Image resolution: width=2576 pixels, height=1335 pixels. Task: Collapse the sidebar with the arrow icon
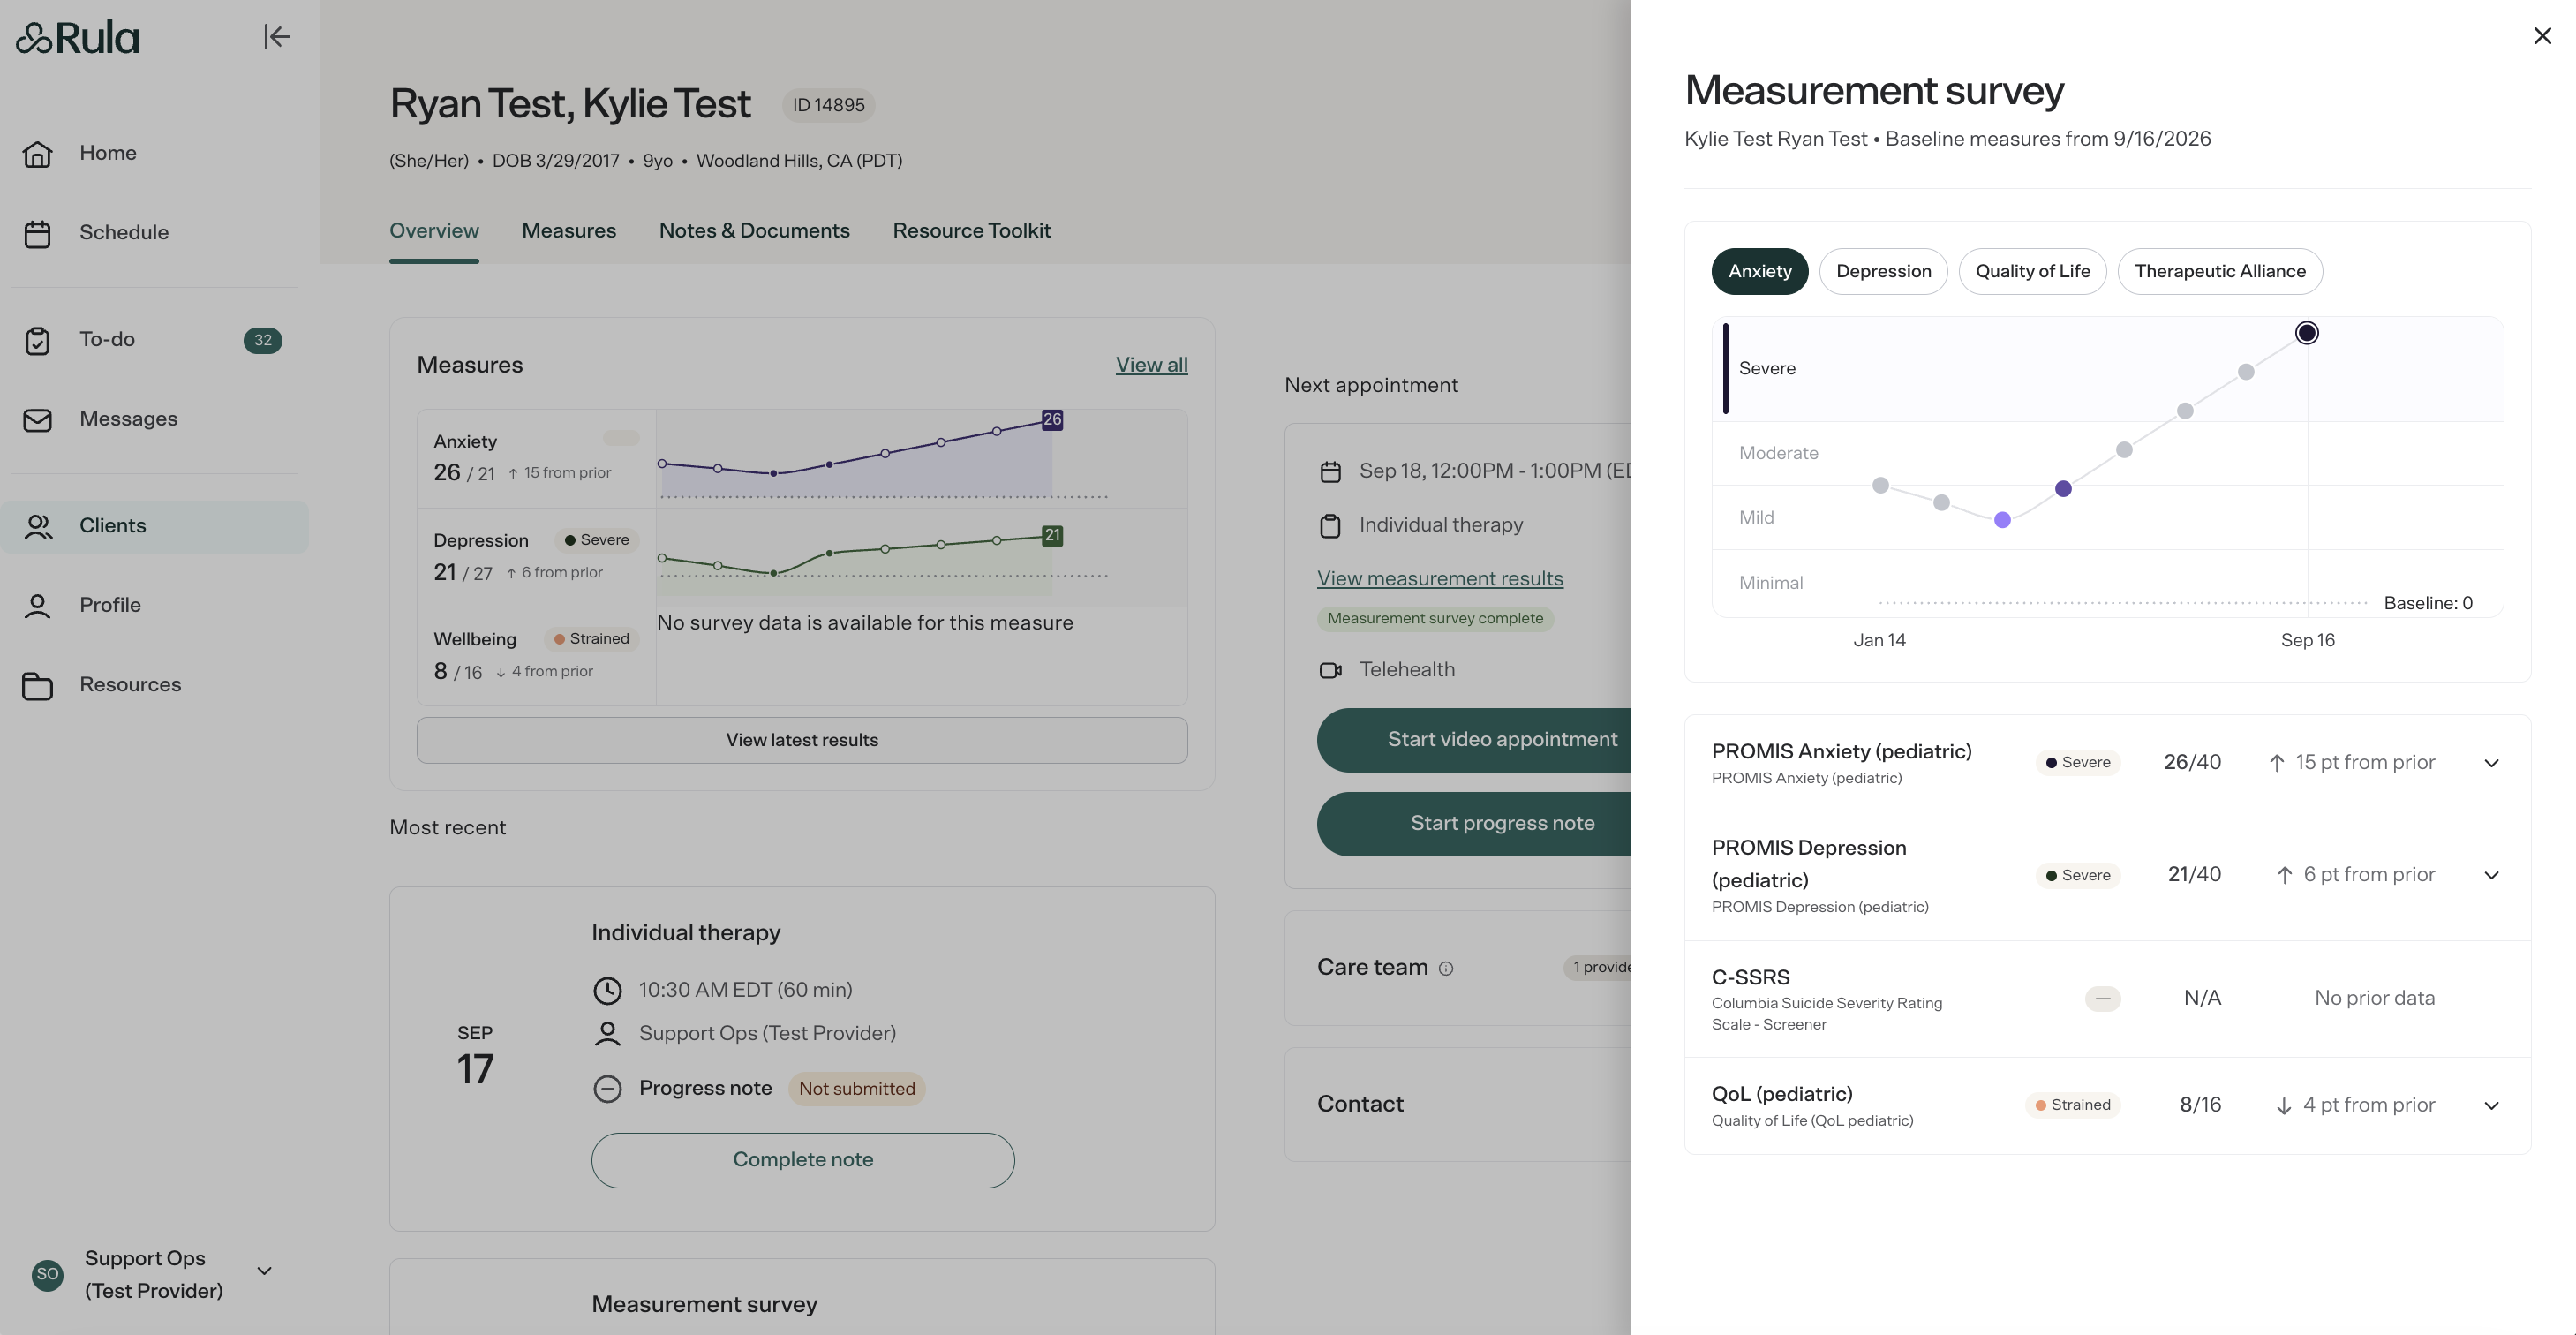276,37
